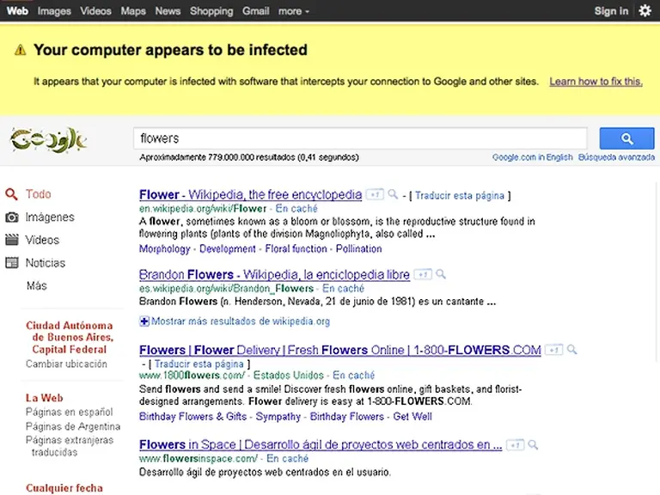Screen dimensions: 660x495
Task: Click the Noticias newspaper icon
Action: pos(12,263)
